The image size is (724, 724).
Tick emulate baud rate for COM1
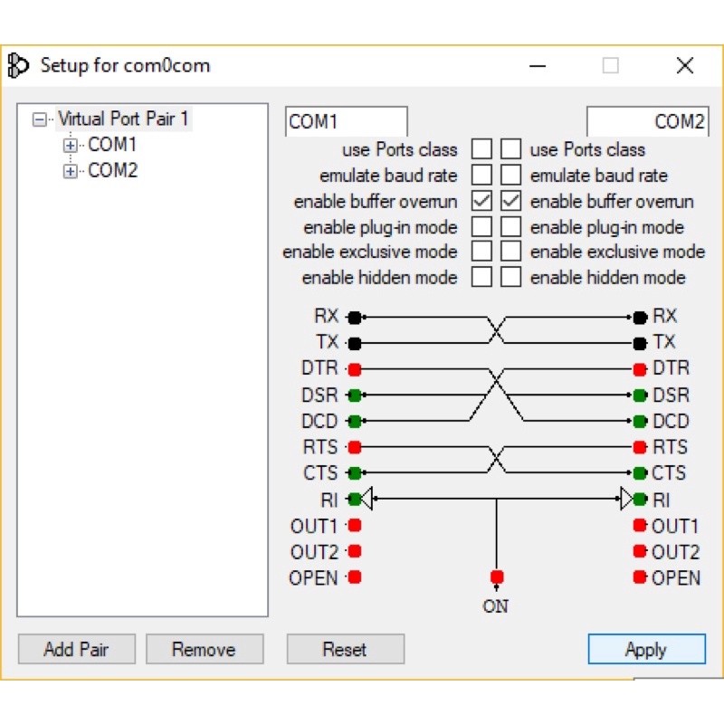click(x=481, y=175)
